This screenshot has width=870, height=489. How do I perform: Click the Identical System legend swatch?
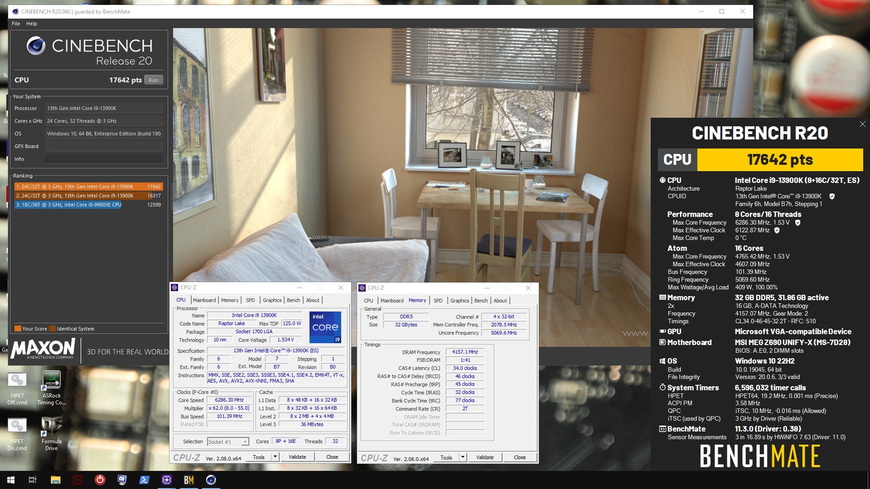53,329
